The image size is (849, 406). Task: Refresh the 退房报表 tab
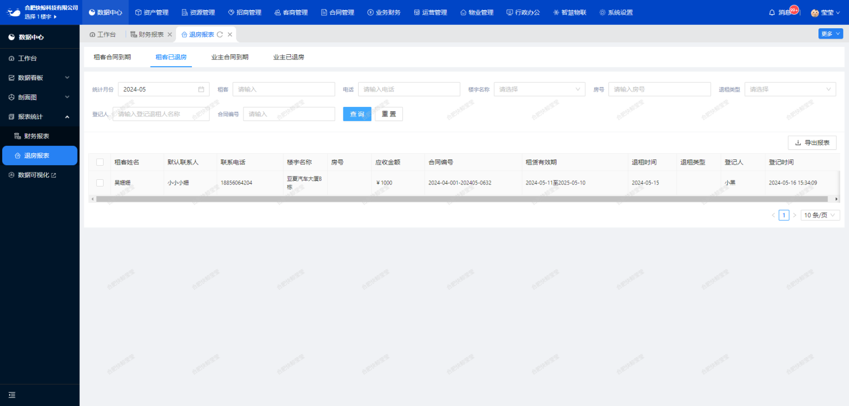coord(220,34)
